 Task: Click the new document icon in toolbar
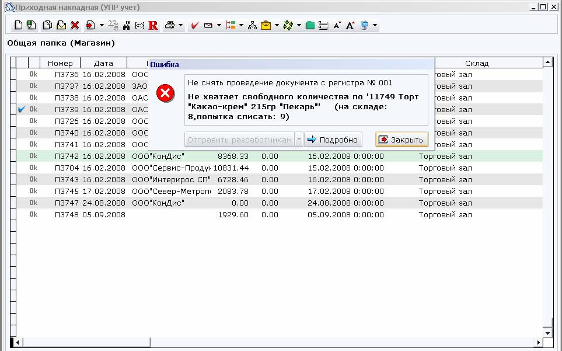click(18, 25)
